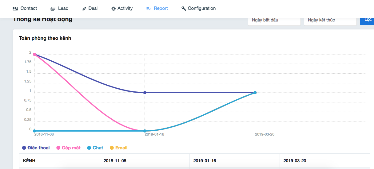Click the 2019-01-16 table column header
The image size is (374, 169).
pyautogui.click(x=234, y=161)
